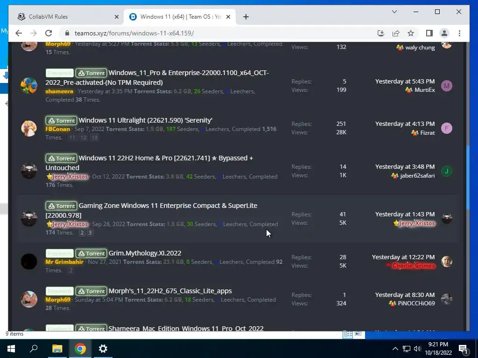The image size is (478, 358).
Task: Go back using browser back arrow
Action: click(x=19, y=33)
